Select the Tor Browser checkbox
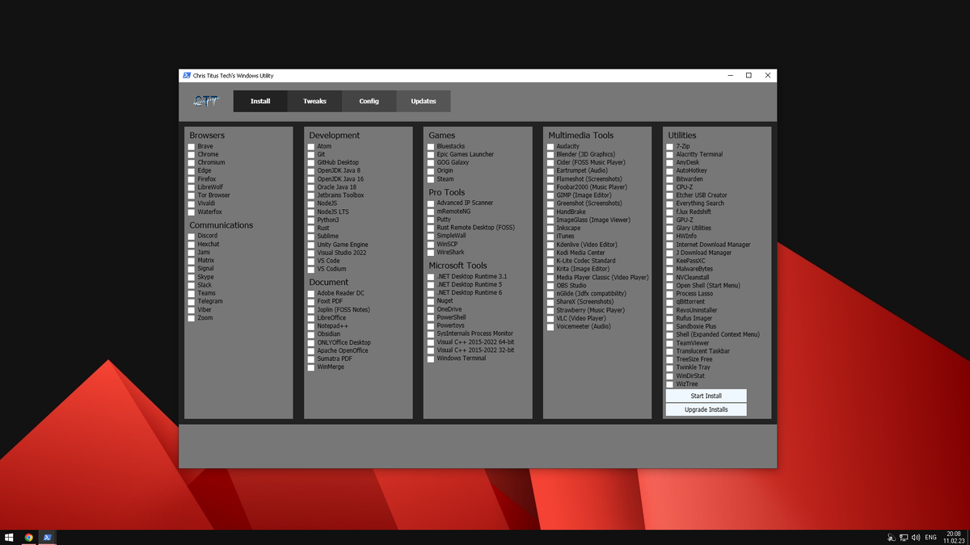The width and height of the screenshot is (970, 545). click(x=192, y=195)
